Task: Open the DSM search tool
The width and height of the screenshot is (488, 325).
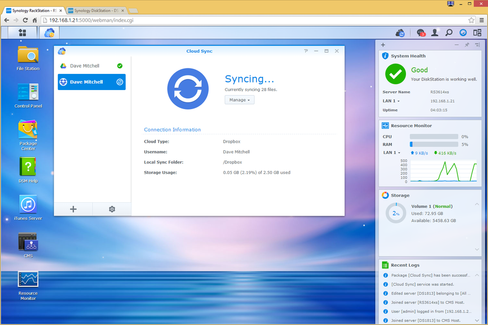Action: (x=449, y=32)
